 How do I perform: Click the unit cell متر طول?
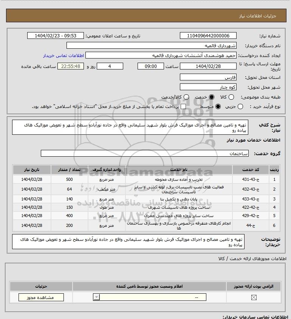click(x=107, y=208)
